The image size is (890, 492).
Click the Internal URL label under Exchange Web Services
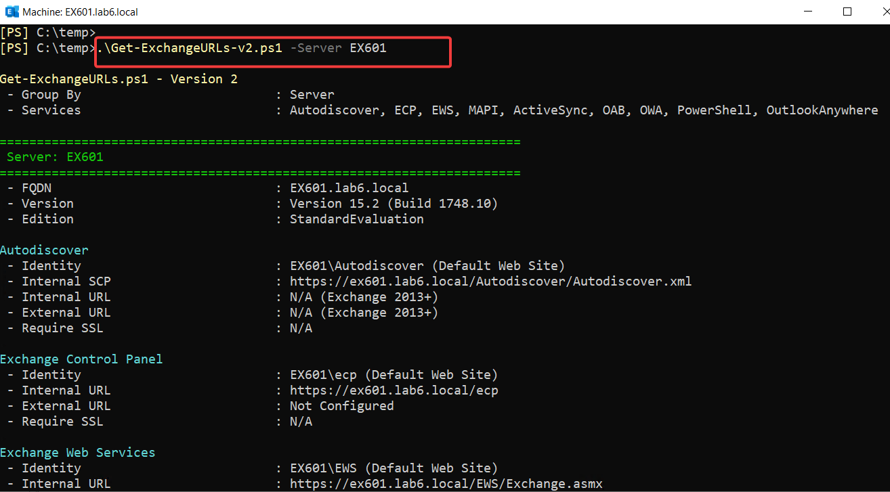(66, 484)
